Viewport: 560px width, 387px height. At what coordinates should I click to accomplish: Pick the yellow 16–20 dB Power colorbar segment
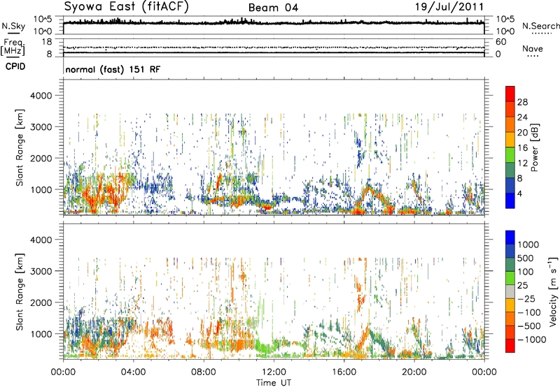coord(510,139)
